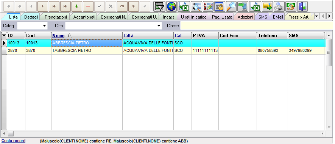Click the padlock table icon

coord(219,6)
